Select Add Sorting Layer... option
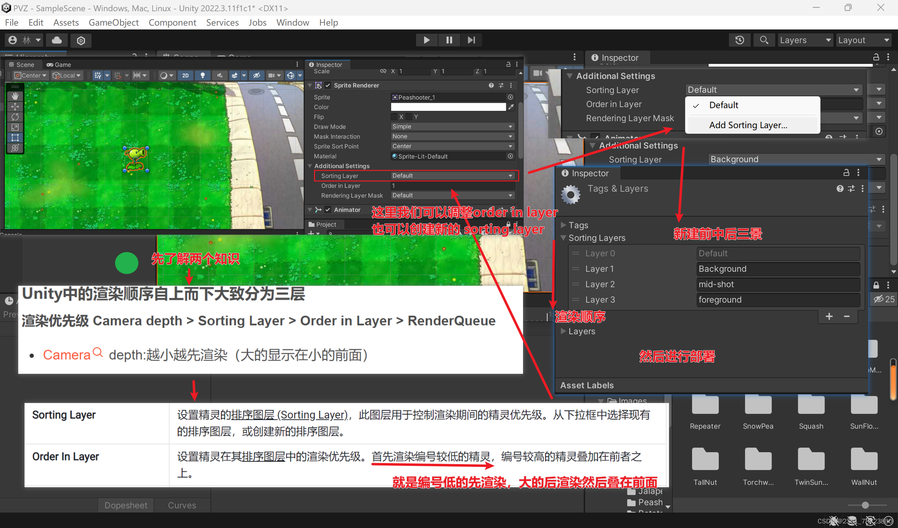898x528 pixels. [748, 125]
